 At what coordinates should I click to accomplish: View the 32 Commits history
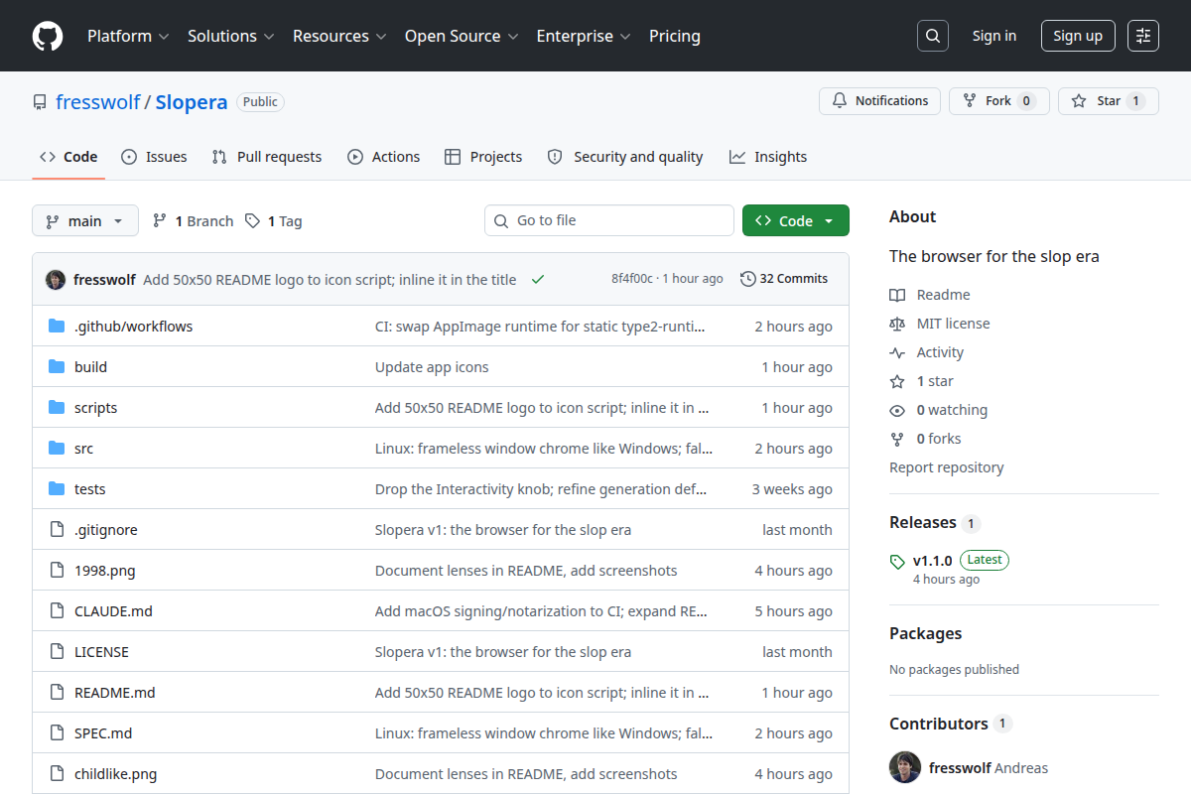[784, 279]
